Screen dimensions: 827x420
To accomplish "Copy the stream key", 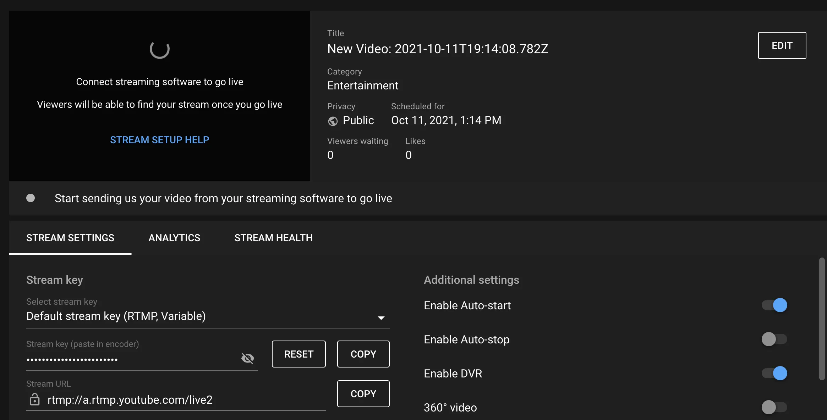I will [363, 354].
